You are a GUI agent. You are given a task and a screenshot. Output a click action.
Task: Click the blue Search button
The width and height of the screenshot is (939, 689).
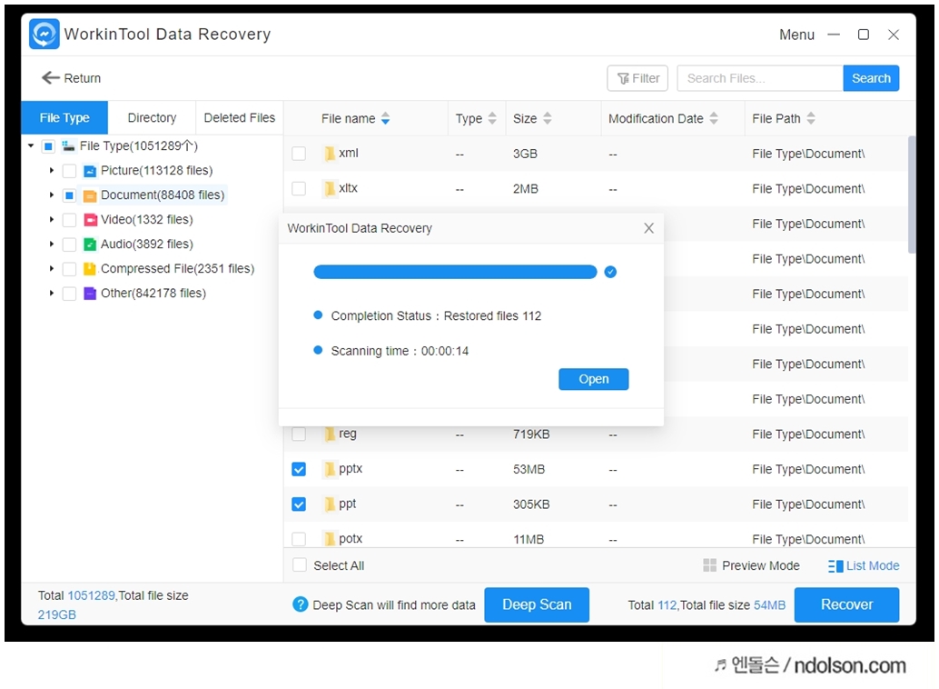tap(871, 78)
